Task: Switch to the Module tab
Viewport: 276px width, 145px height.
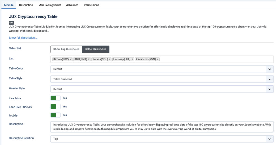Action: coord(9,5)
